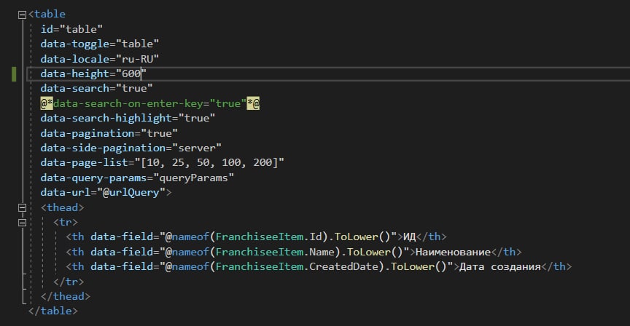Click the id="table" attribute line

coord(71,29)
